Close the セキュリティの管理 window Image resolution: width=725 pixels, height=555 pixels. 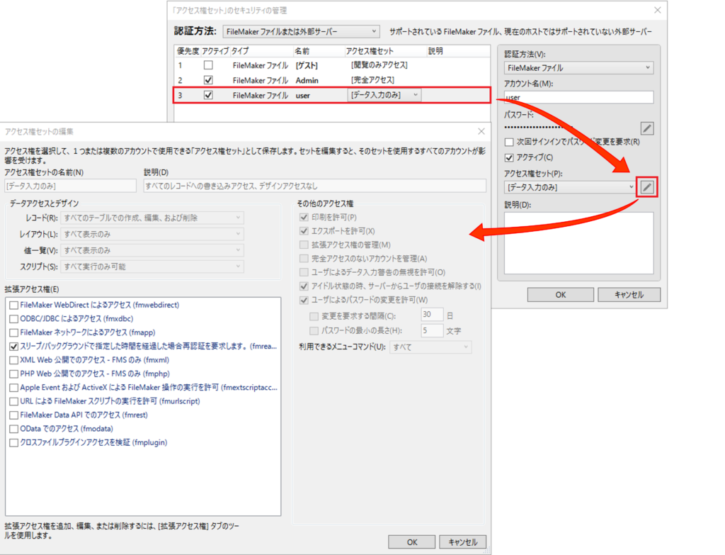(658, 10)
